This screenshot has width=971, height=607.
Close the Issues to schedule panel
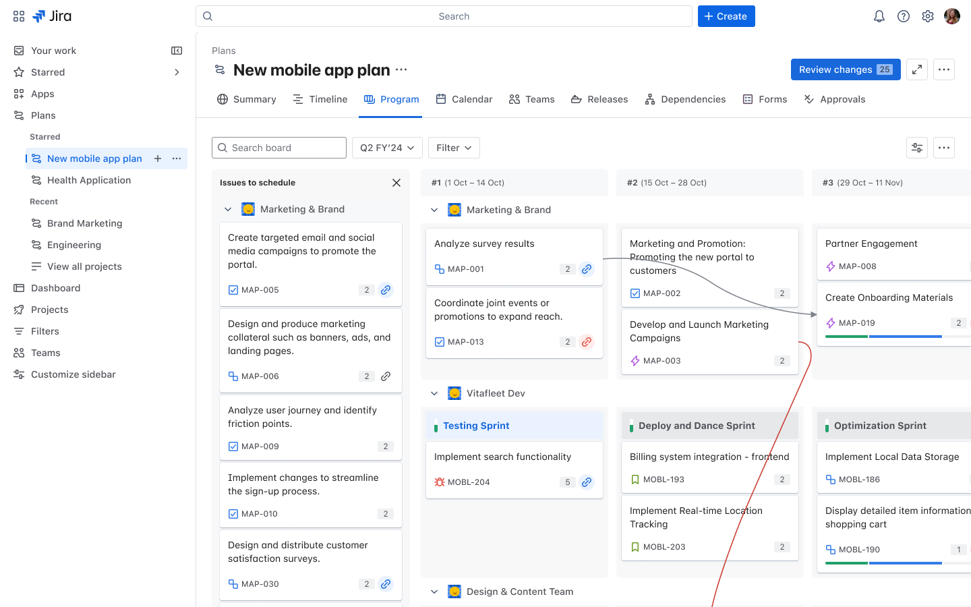coord(396,183)
